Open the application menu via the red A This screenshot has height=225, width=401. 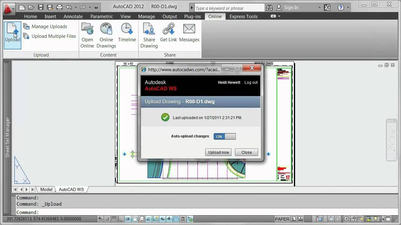(7, 8)
